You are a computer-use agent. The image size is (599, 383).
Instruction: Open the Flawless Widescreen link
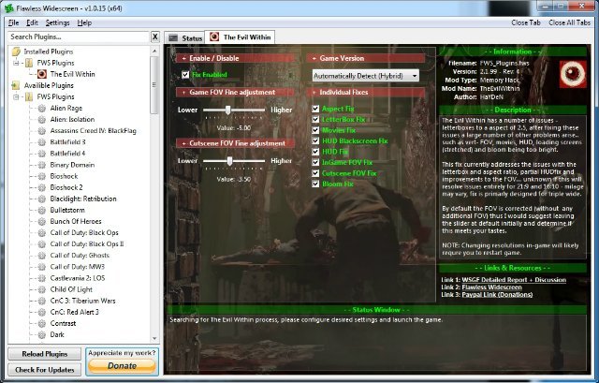click(x=491, y=287)
